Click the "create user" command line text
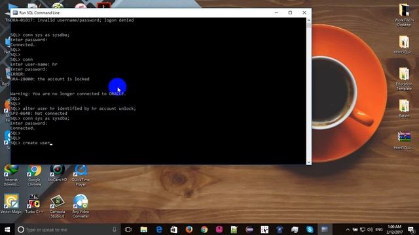The height and width of the screenshot is (235, 419). point(37,143)
